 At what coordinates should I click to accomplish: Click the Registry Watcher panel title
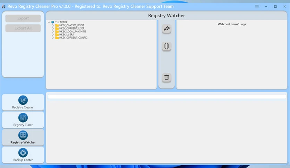pyautogui.click(x=167, y=16)
